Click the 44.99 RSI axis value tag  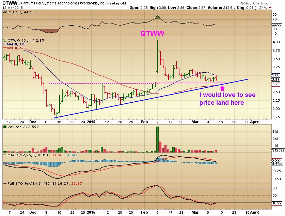click(276, 25)
